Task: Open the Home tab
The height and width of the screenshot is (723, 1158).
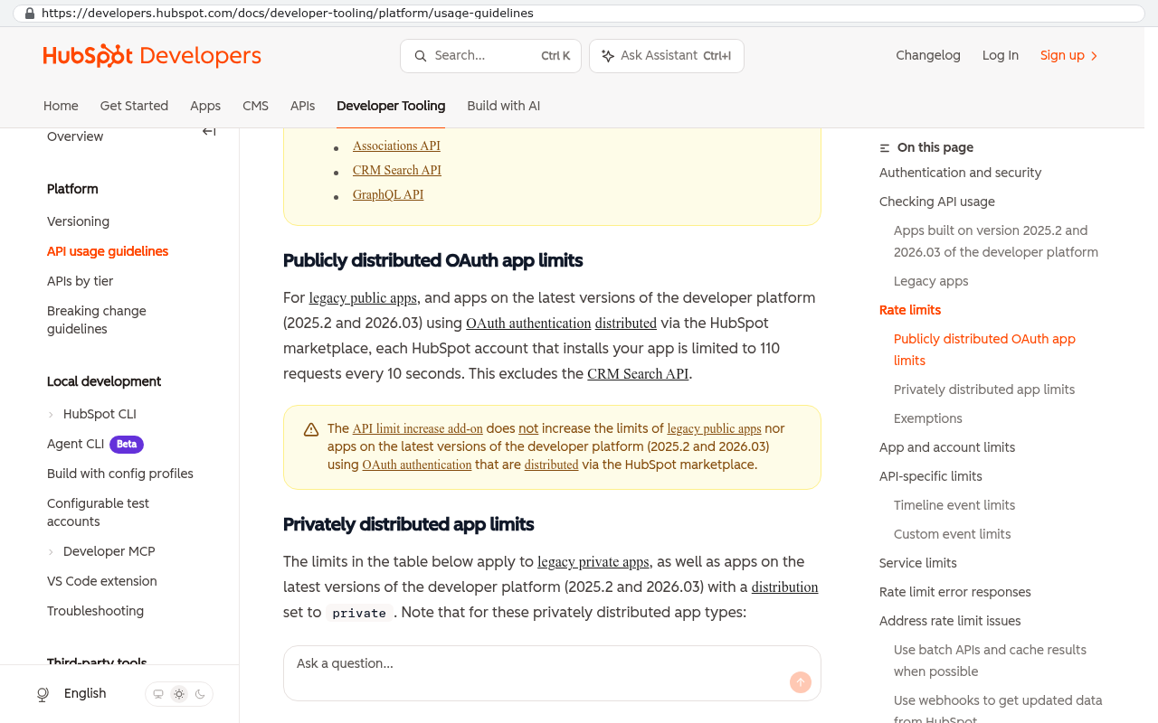Action: click(61, 106)
